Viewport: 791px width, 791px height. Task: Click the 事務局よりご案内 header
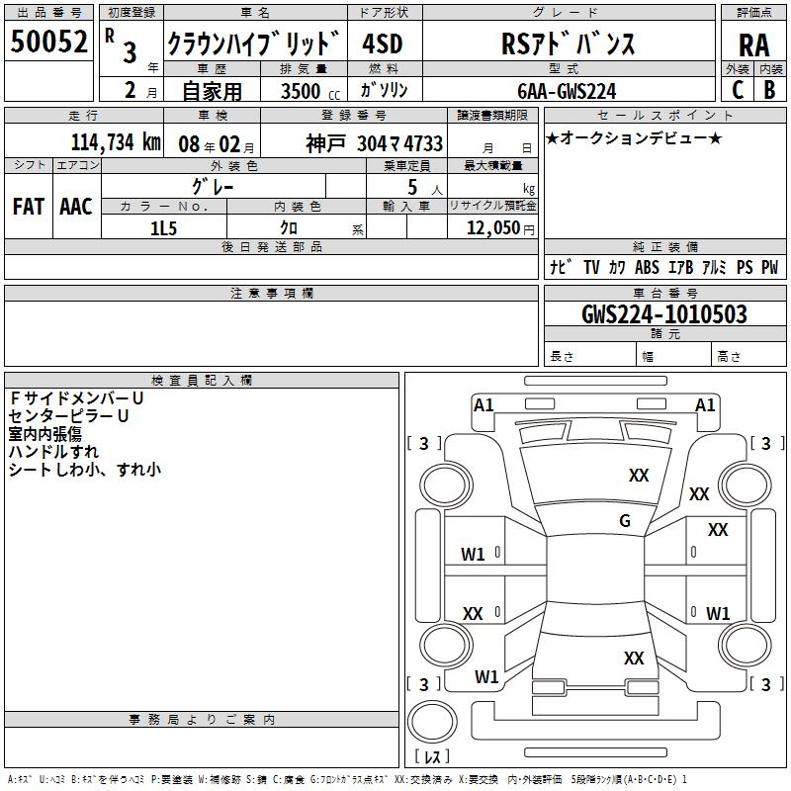pos(202,720)
